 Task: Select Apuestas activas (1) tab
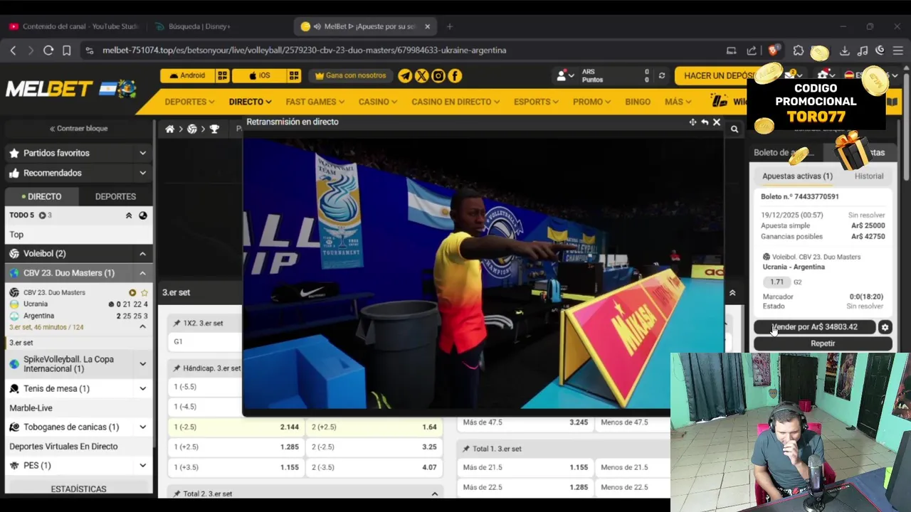[x=797, y=176]
